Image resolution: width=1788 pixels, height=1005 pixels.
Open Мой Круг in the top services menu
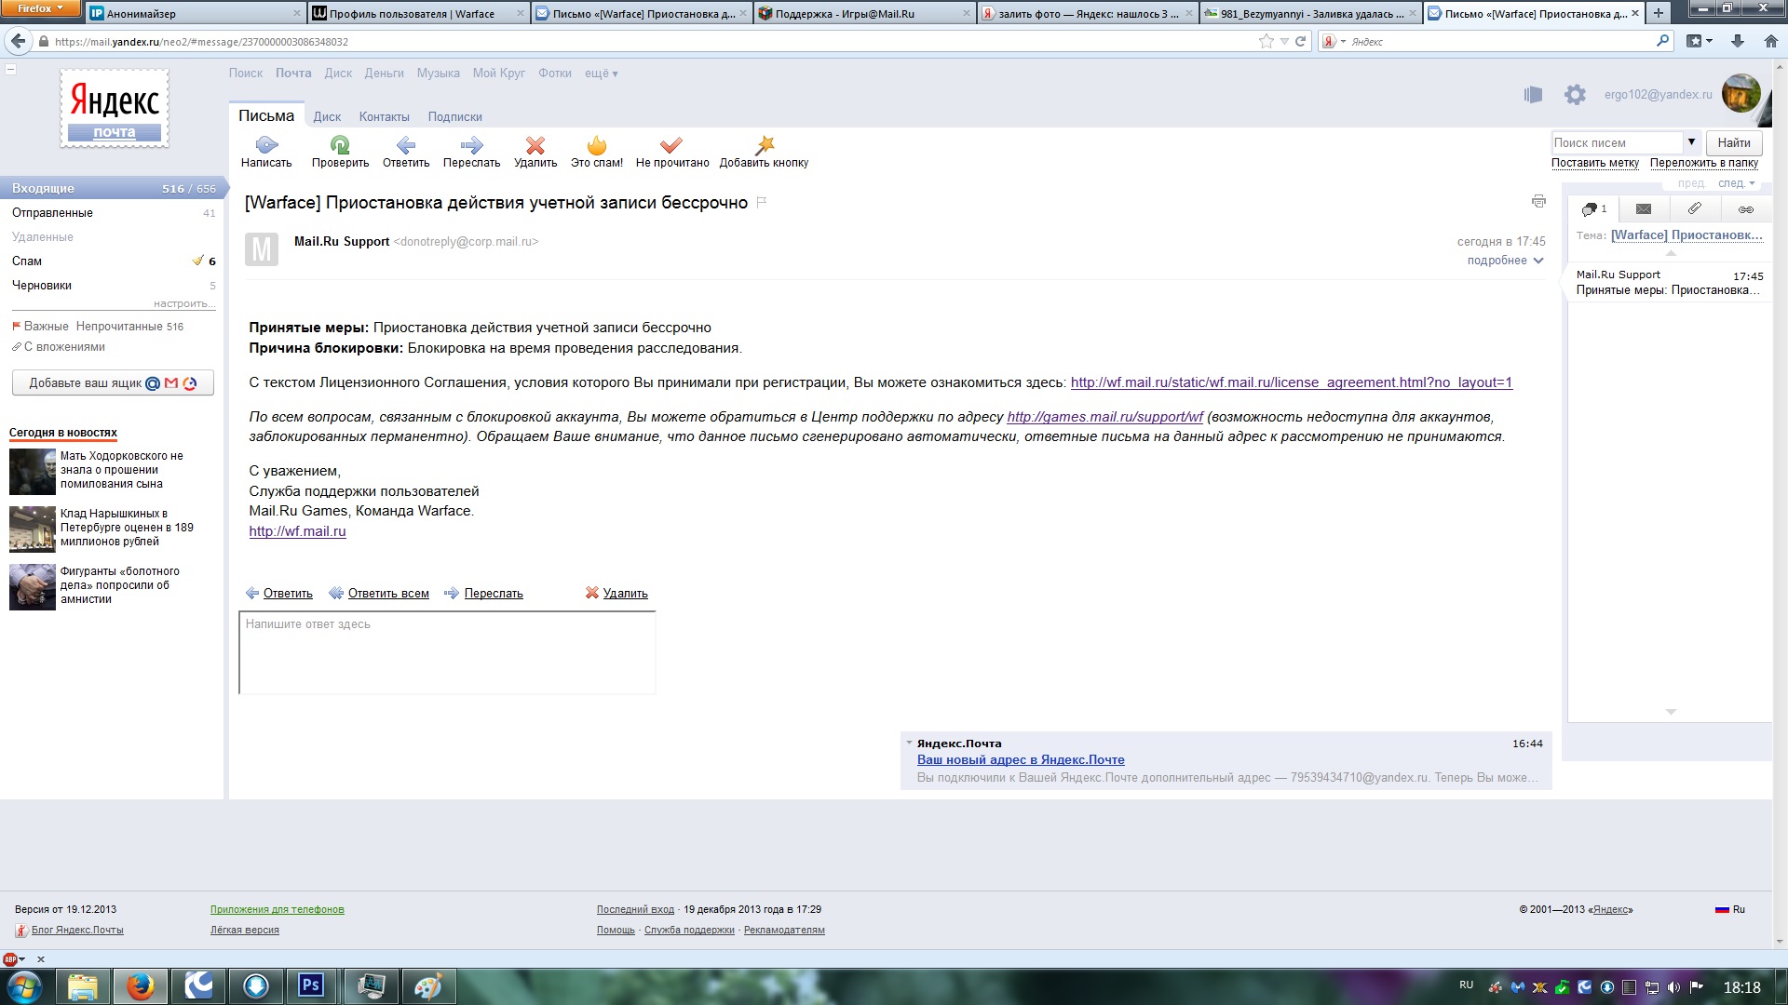[498, 74]
